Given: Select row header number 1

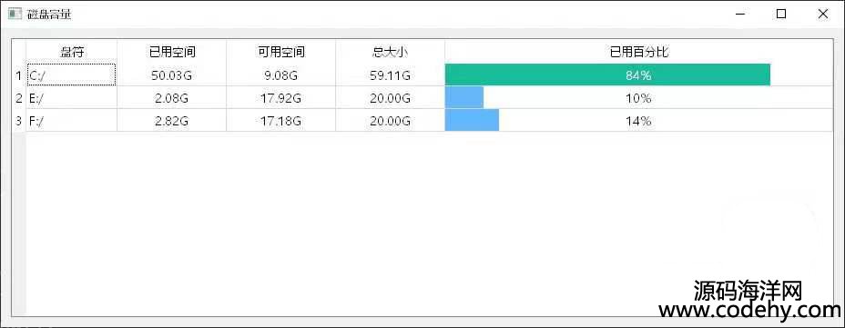Looking at the screenshot, I should tap(19, 75).
